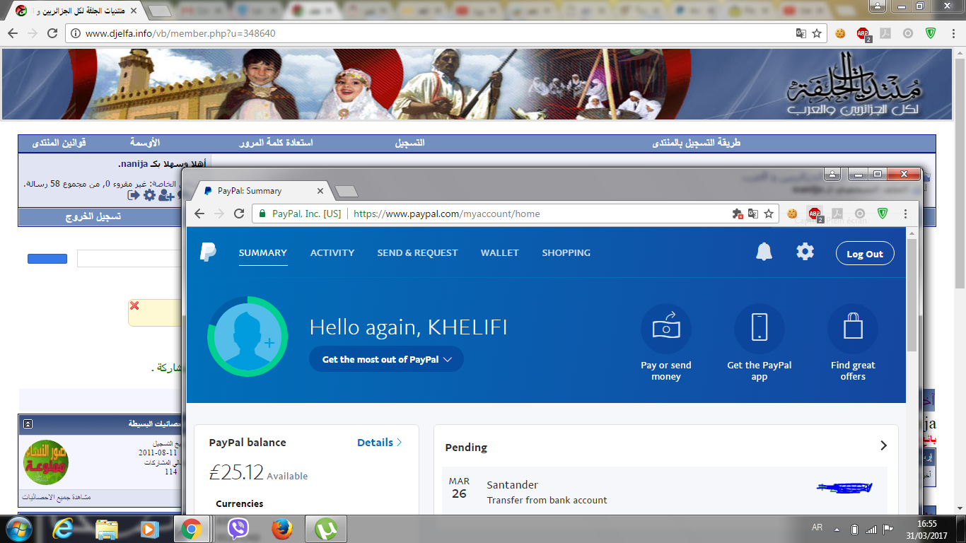Click forum search input field
Screen dimensions: 966x543
point(129,259)
